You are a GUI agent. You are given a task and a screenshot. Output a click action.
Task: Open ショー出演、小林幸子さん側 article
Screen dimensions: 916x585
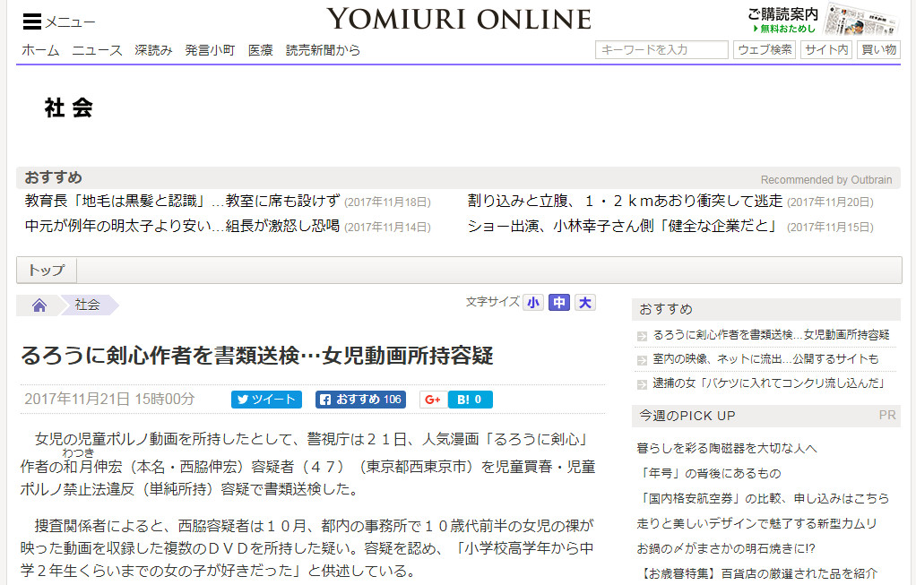pyautogui.click(x=623, y=226)
